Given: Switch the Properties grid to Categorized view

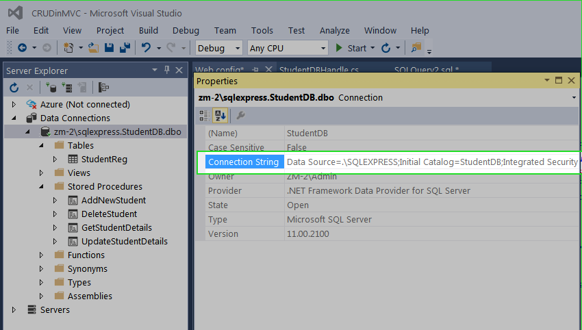Looking at the screenshot, I should click(x=205, y=116).
